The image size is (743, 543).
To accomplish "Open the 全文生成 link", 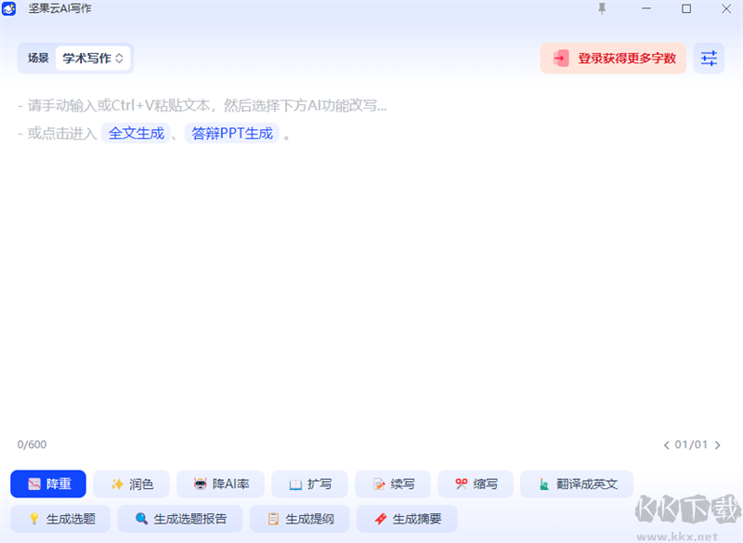I will 136,134.
